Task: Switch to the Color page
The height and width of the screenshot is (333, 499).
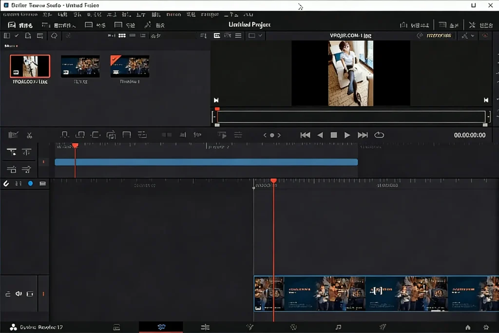Action: (x=293, y=327)
